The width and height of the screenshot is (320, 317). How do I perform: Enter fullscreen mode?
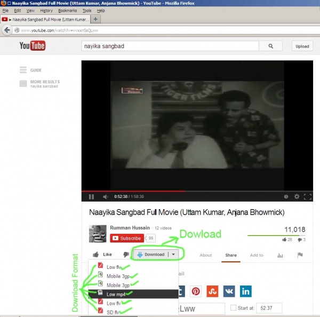(x=308, y=196)
